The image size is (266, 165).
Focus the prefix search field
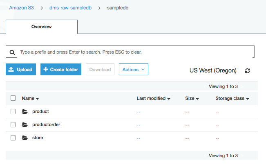tap(135, 52)
